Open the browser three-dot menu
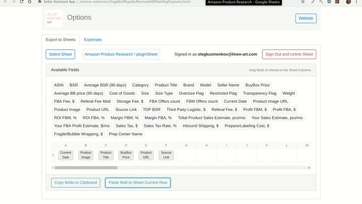The image size is (362, 204). point(357,2)
